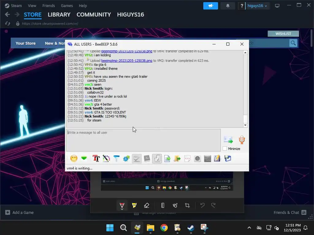
Task: Select the ruler tool in Snipping Tool
Action: 163,205
